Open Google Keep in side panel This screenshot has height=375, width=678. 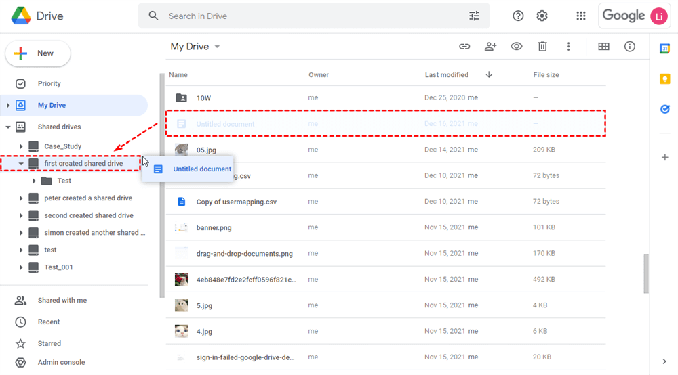click(664, 79)
